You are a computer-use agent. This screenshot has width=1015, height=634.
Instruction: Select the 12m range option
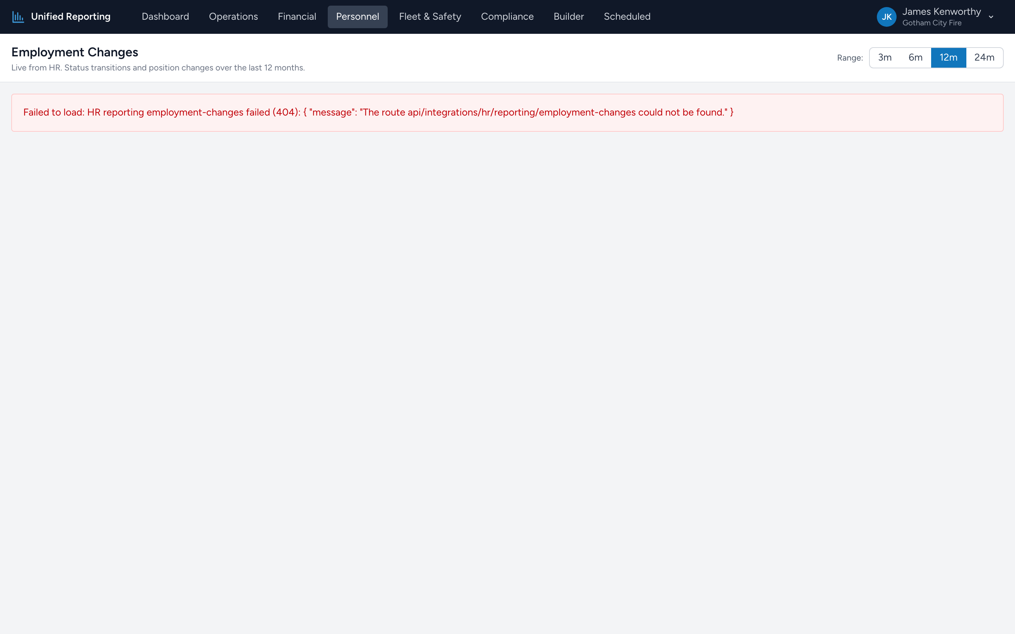click(x=948, y=57)
